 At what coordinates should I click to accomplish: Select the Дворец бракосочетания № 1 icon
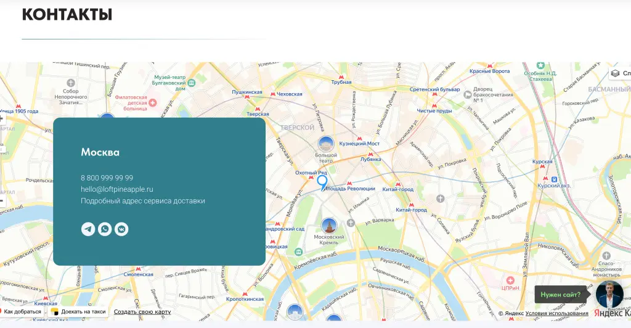point(467,94)
